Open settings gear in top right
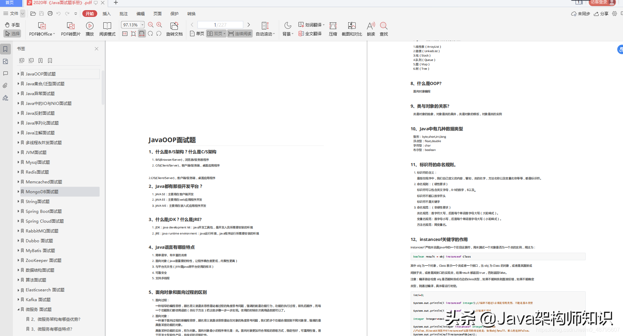The height and width of the screenshot is (336, 623). (x=615, y=14)
